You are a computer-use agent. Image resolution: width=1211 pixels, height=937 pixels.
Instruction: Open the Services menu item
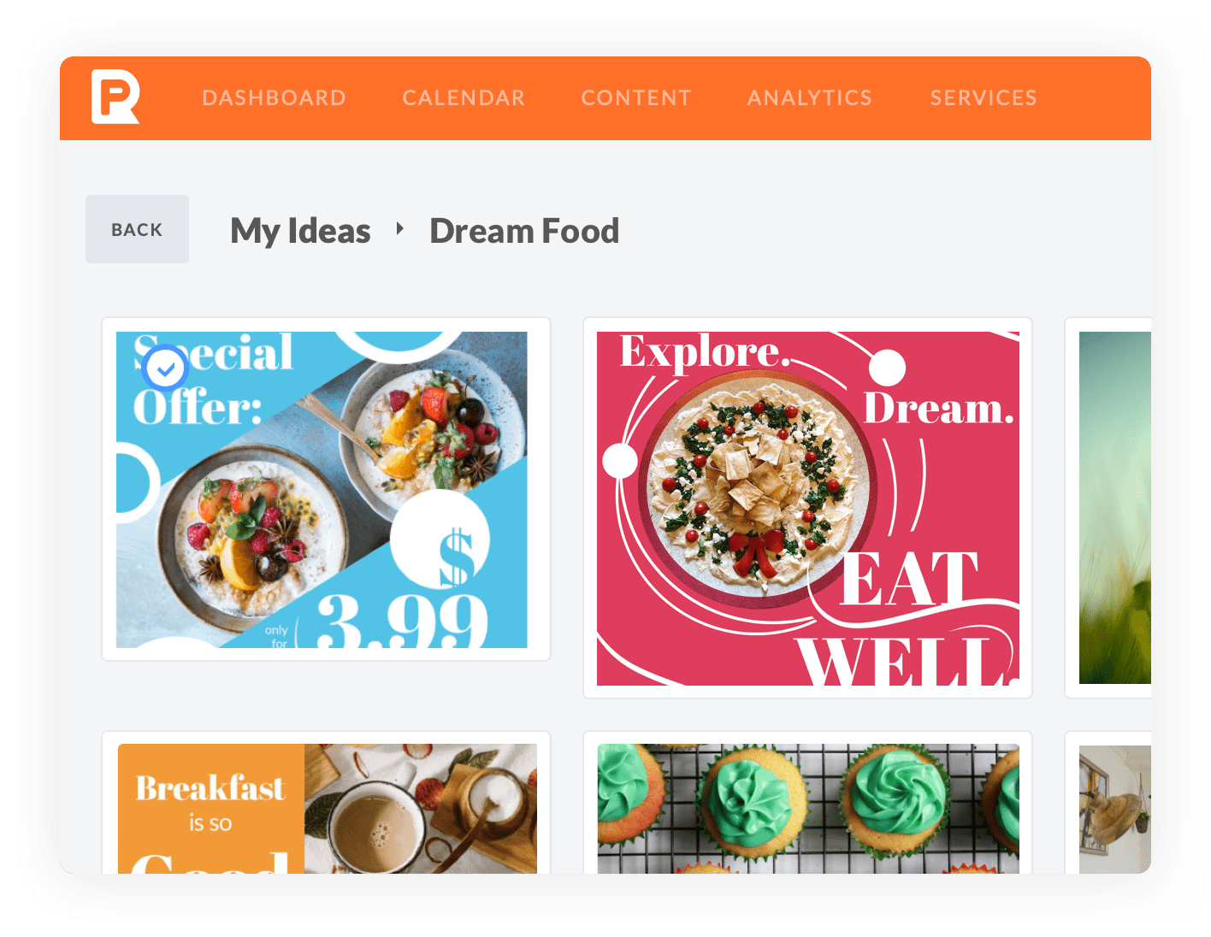[984, 98]
